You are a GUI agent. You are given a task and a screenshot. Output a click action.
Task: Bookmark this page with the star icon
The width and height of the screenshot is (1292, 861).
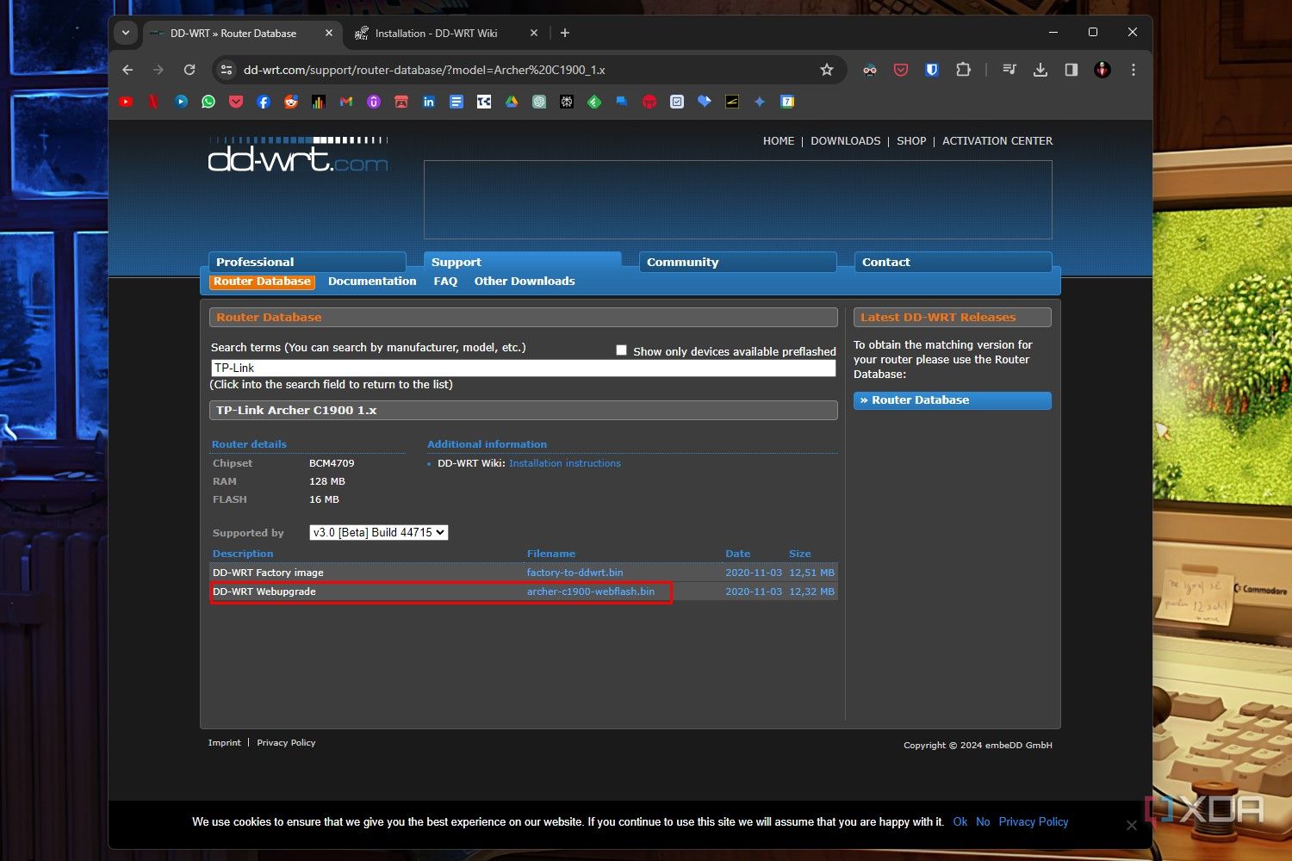(x=827, y=70)
